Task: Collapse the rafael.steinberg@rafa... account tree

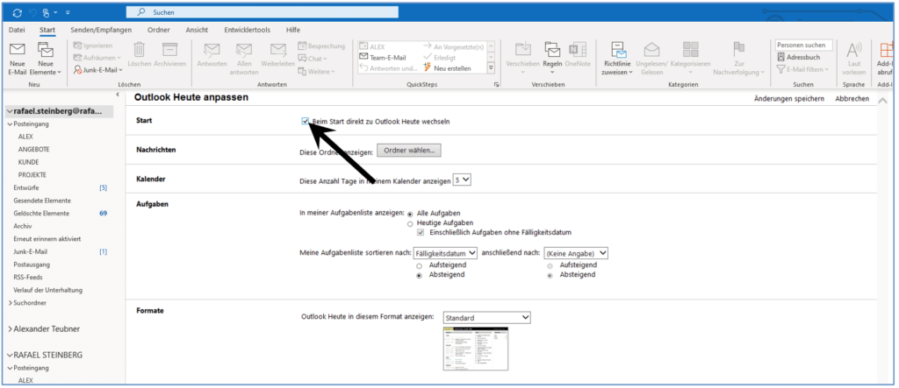Action: [10, 111]
